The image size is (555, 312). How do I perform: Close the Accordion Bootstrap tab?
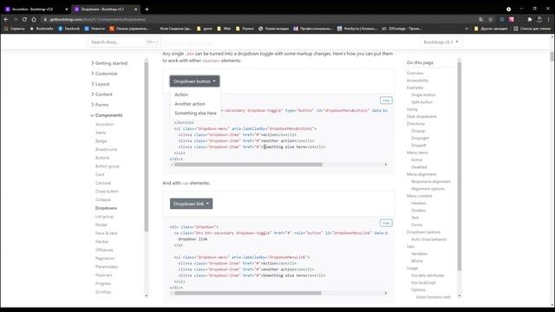[67, 10]
